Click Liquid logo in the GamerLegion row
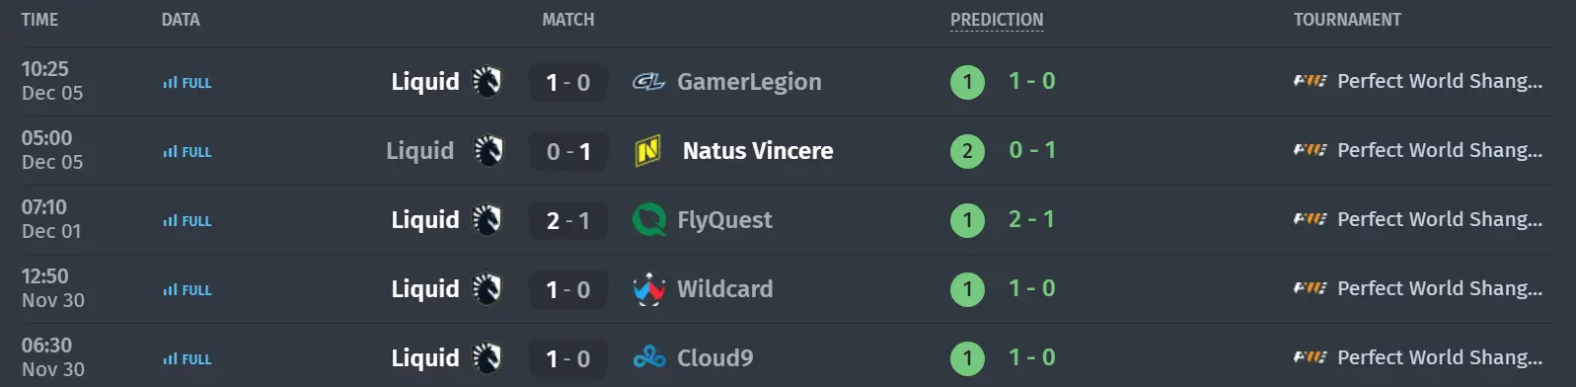Screen dimensions: 1576x387 (488, 82)
